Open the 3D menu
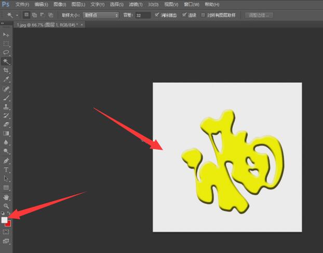The image size is (323, 253). click(x=153, y=4)
